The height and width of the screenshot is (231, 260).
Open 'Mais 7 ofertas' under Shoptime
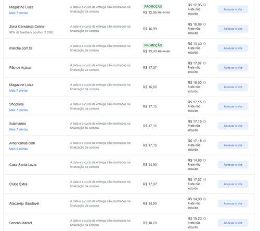click(x=18, y=110)
